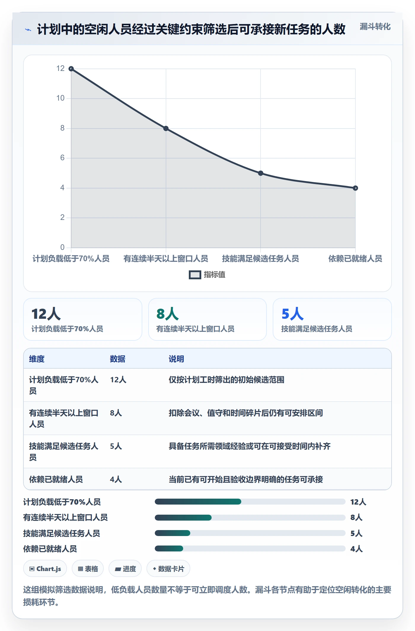The width and height of the screenshot is (415, 631).
Task: Click the chart data point at value 4
Action: pyautogui.click(x=355, y=188)
